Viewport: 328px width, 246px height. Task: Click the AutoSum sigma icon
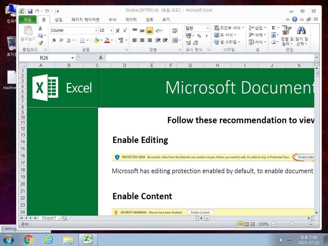coord(273,28)
